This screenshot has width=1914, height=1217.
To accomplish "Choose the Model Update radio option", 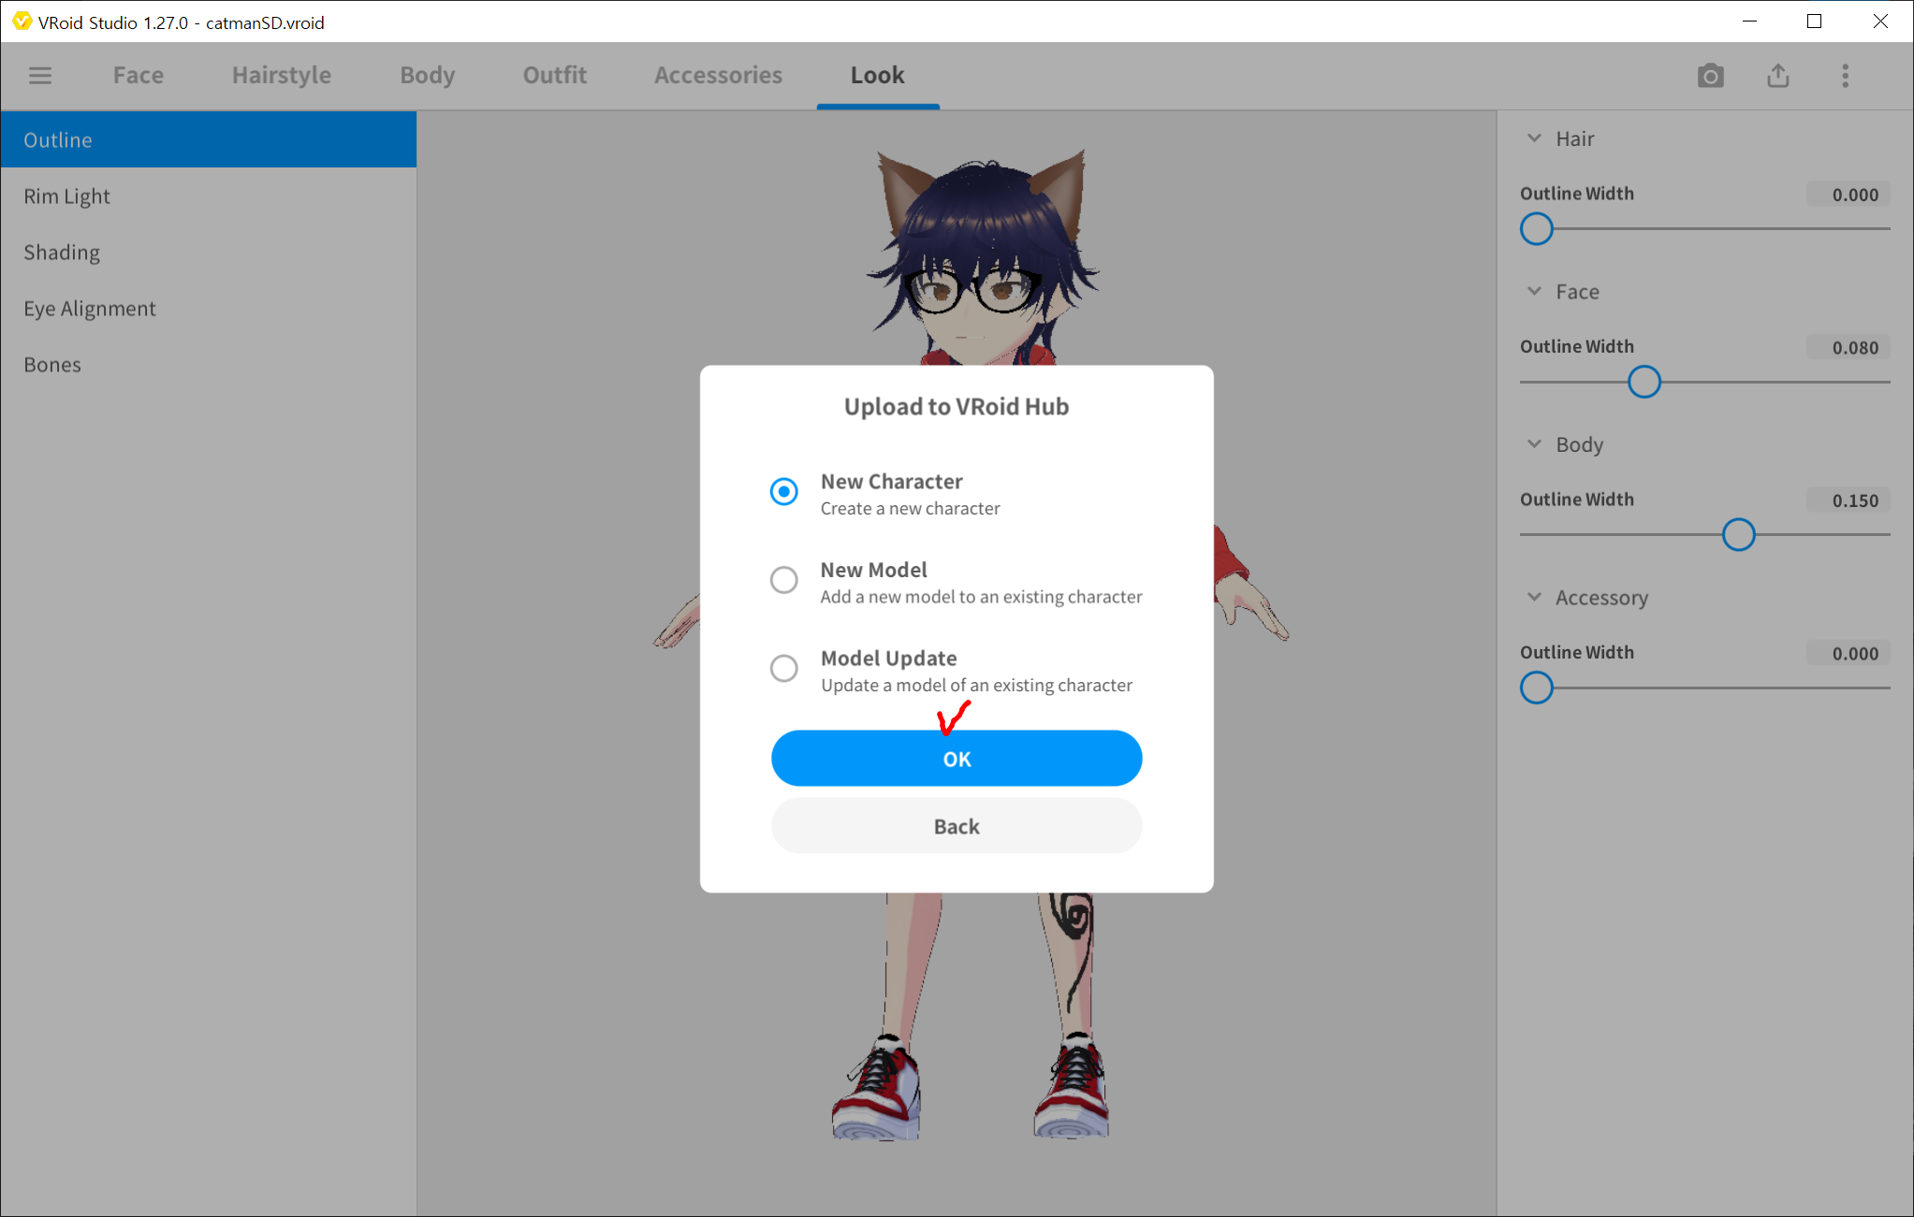I will click(x=783, y=668).
